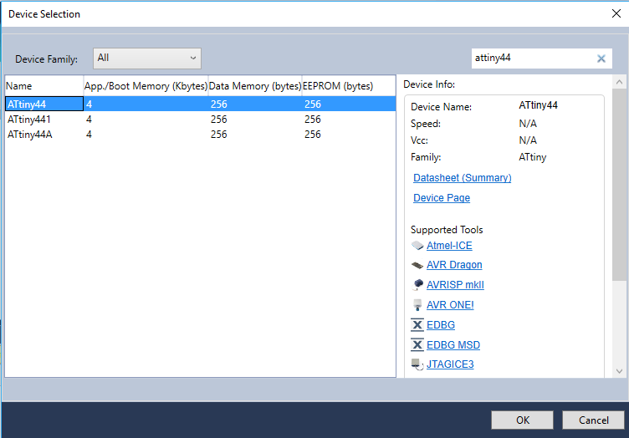Image resolution: width=629 pixels, height=438 pixels.
Task: Click the Atmel-ICE tool icon
Action: [x=417, y=246]
